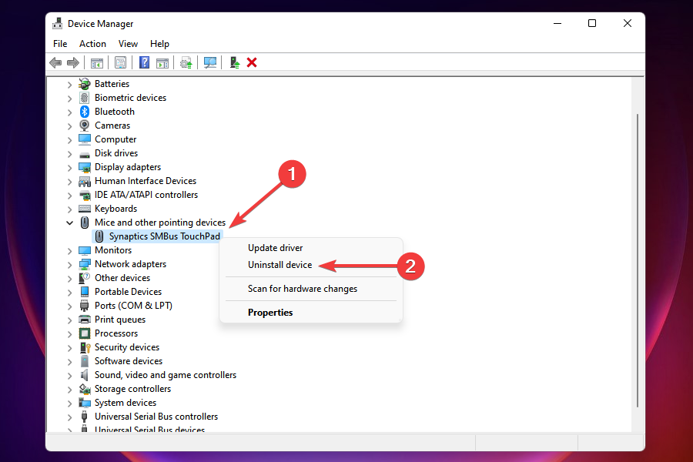This screenshot has height=462, width=693.
Task: Click the Network adapters category icon
Action: (x=85, y=264)
